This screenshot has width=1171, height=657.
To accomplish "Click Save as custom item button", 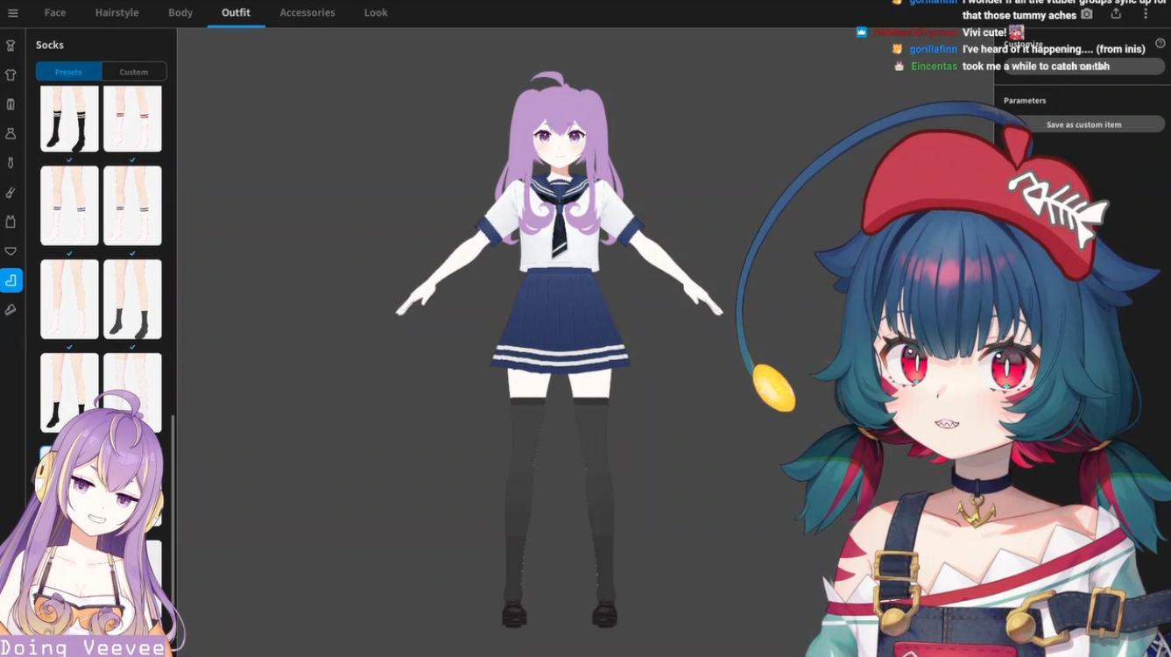I will 1083,124.
